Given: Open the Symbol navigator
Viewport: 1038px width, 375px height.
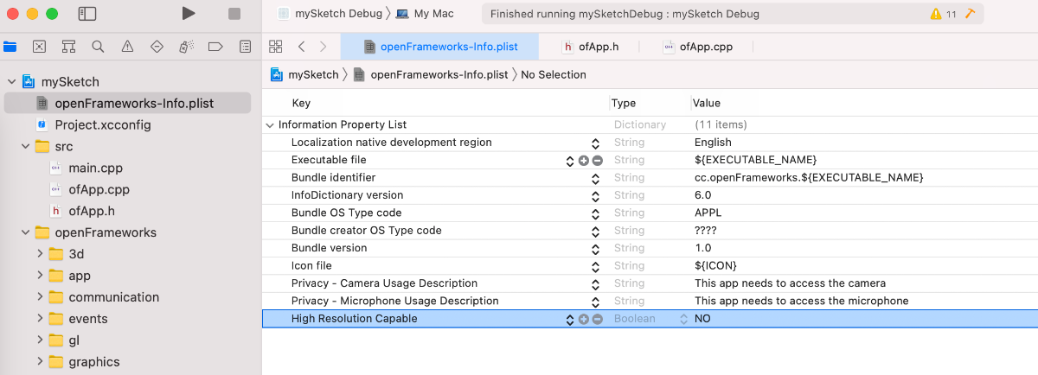Looking at the screenshot, I should (x=68, y=47).
